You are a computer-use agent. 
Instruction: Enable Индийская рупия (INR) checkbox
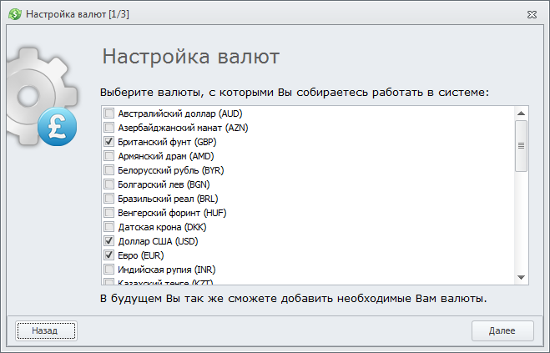[109, 270]
